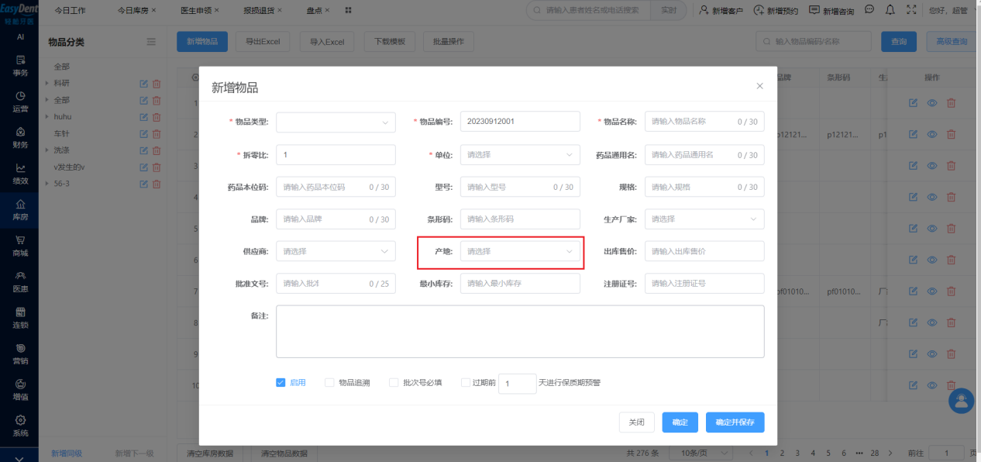Viewport: 981px width, 462px height.
Task: Delete the 车针 category
Action: [x=157, y=133]
